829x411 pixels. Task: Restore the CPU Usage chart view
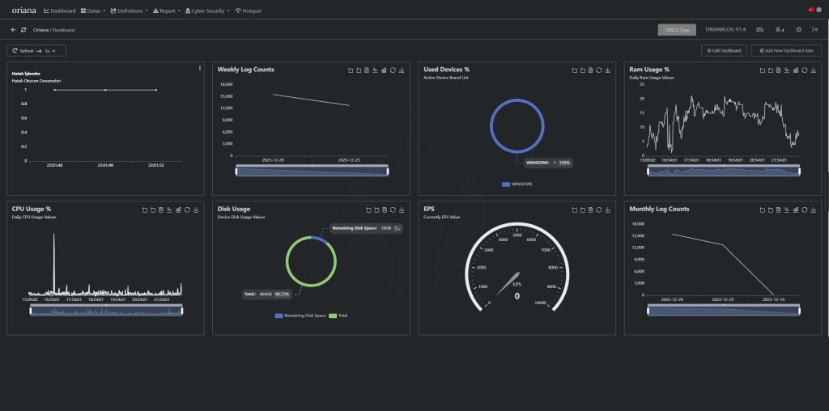pos(187,210)
